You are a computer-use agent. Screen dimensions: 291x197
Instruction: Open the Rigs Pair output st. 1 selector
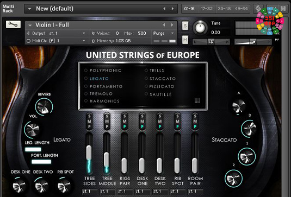pyautogui.click(x=125, y=192)
